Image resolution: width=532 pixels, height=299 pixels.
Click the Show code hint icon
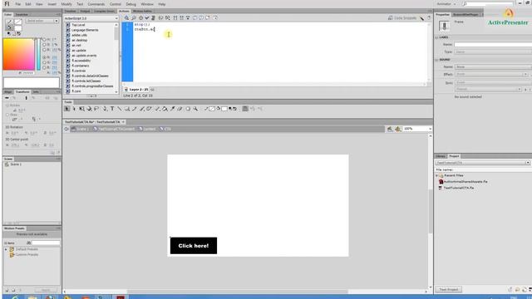point(160,18)
